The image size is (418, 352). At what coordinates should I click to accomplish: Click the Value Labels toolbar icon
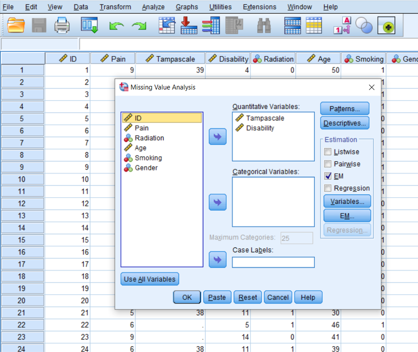[342, 26]
